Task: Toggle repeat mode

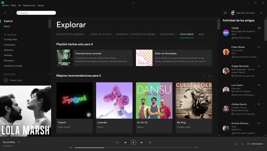Action: [150, 142]
